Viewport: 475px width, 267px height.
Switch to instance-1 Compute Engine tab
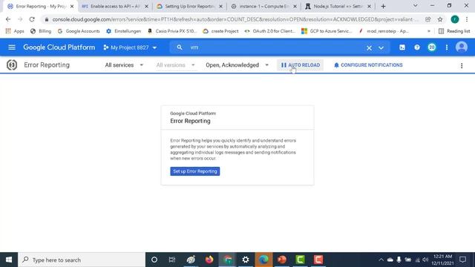point(263,7)
